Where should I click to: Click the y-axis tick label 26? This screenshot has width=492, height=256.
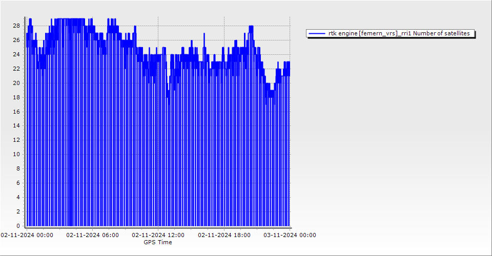click(16, 40)
